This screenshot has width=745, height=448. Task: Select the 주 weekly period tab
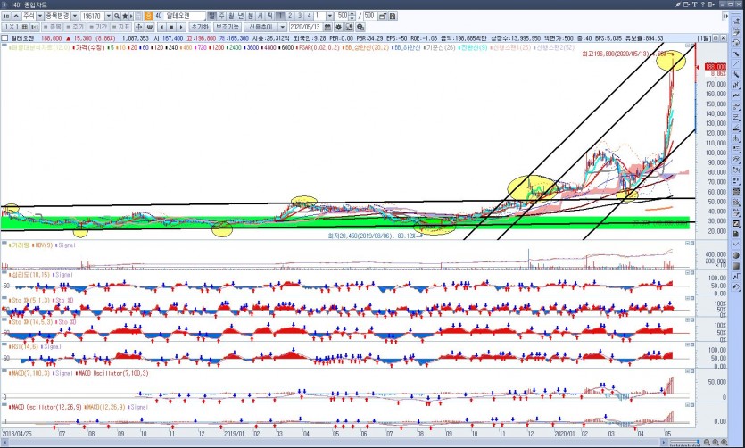[221, 16]
